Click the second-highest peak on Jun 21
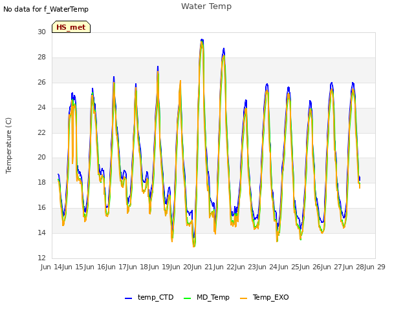This screenshot has height=310, width=414. pos(224,49)
